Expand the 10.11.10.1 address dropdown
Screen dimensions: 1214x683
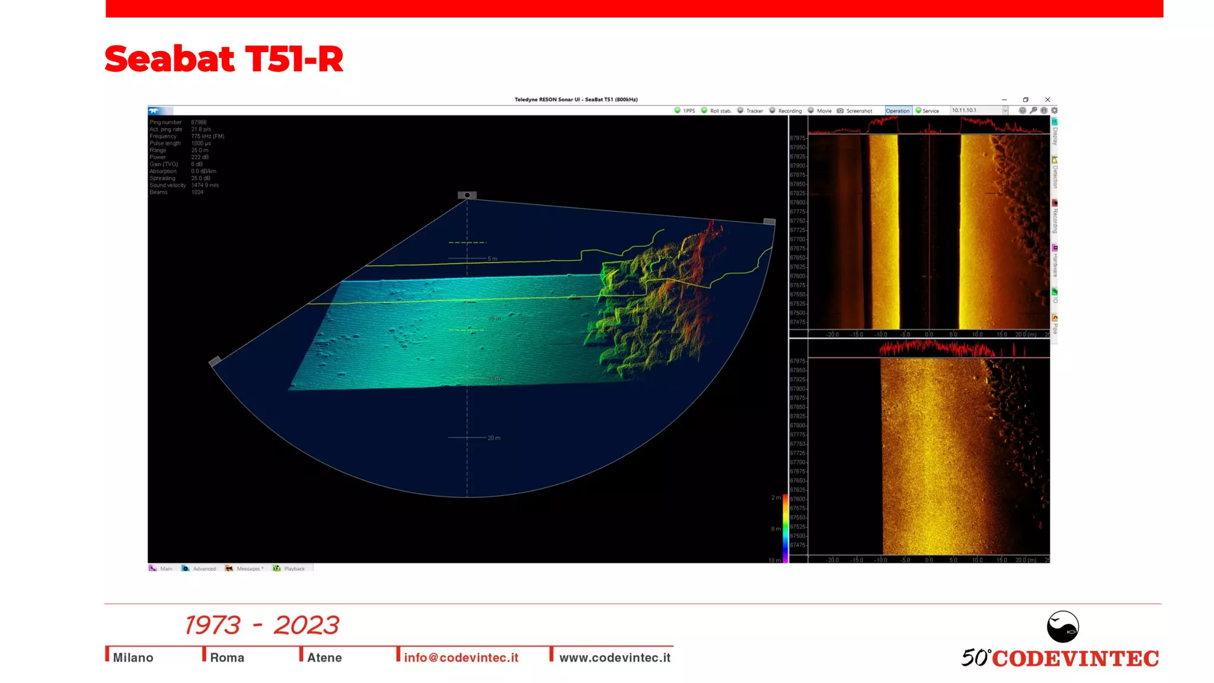tap(1005, 110)
